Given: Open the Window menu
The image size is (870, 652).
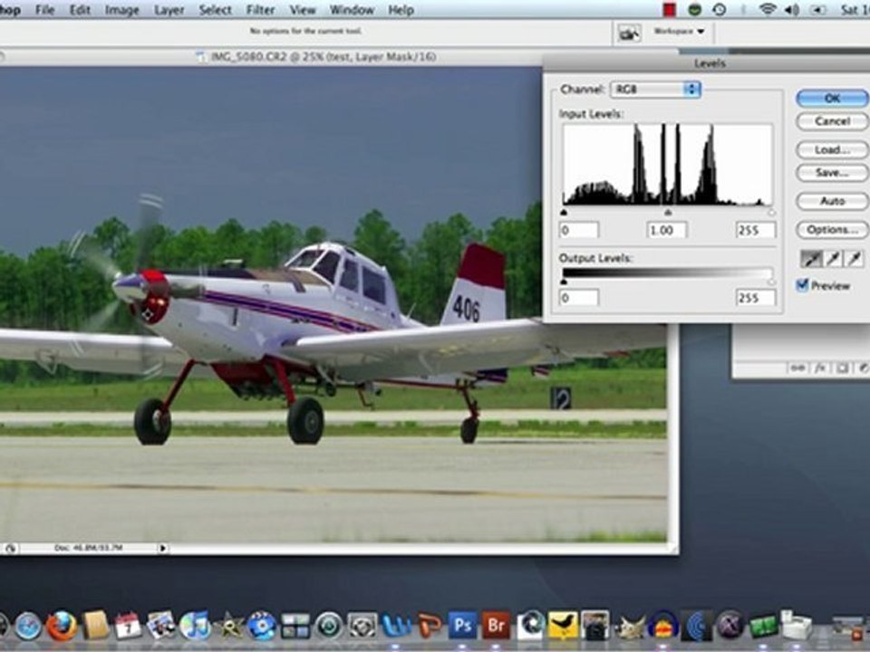Looking at the screenshot, I should (x=352, y=10).
